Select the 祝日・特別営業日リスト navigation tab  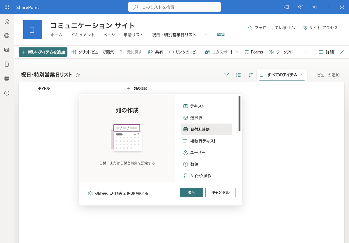(x=174, y=35)
